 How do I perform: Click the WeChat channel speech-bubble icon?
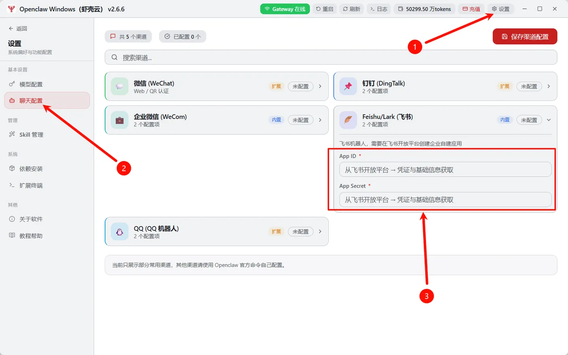pyautogui.click(x=120, y=86)
